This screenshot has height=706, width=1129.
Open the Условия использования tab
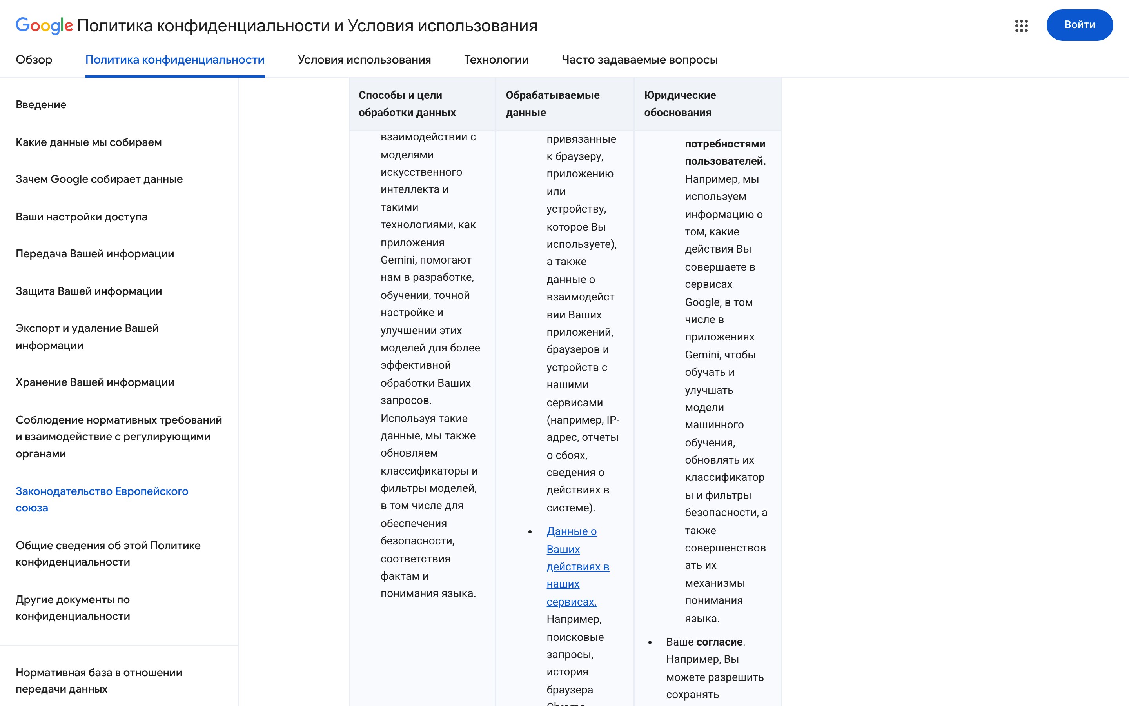point(364,60)
